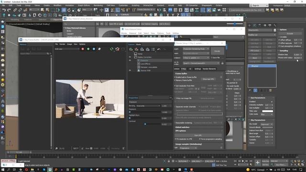The image size is (306, 172).
Task: Toggle the Angle Snap icon
Action: click(x=118, y=10)
